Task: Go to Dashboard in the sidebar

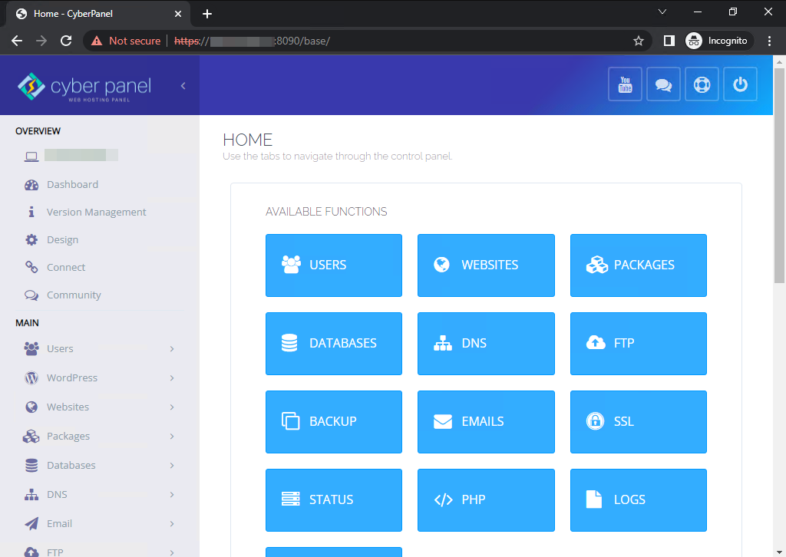Action: pos(72,185)
